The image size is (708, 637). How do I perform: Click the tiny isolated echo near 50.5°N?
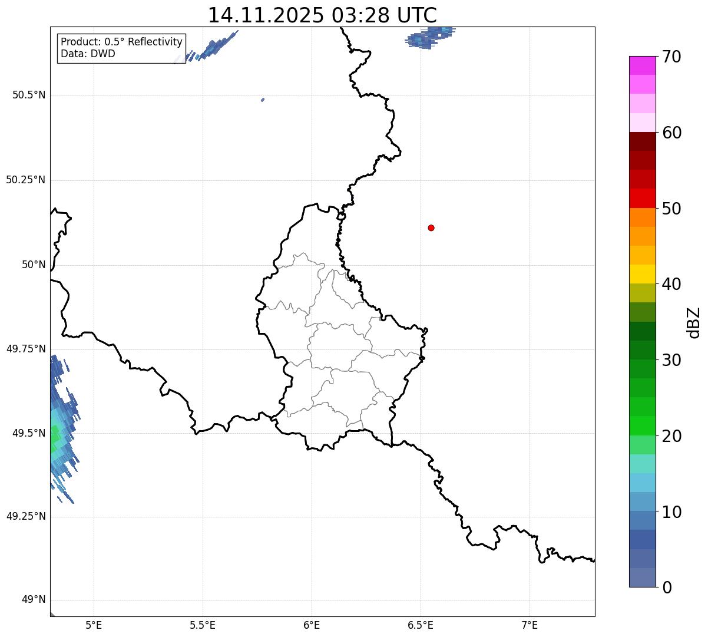263,100
